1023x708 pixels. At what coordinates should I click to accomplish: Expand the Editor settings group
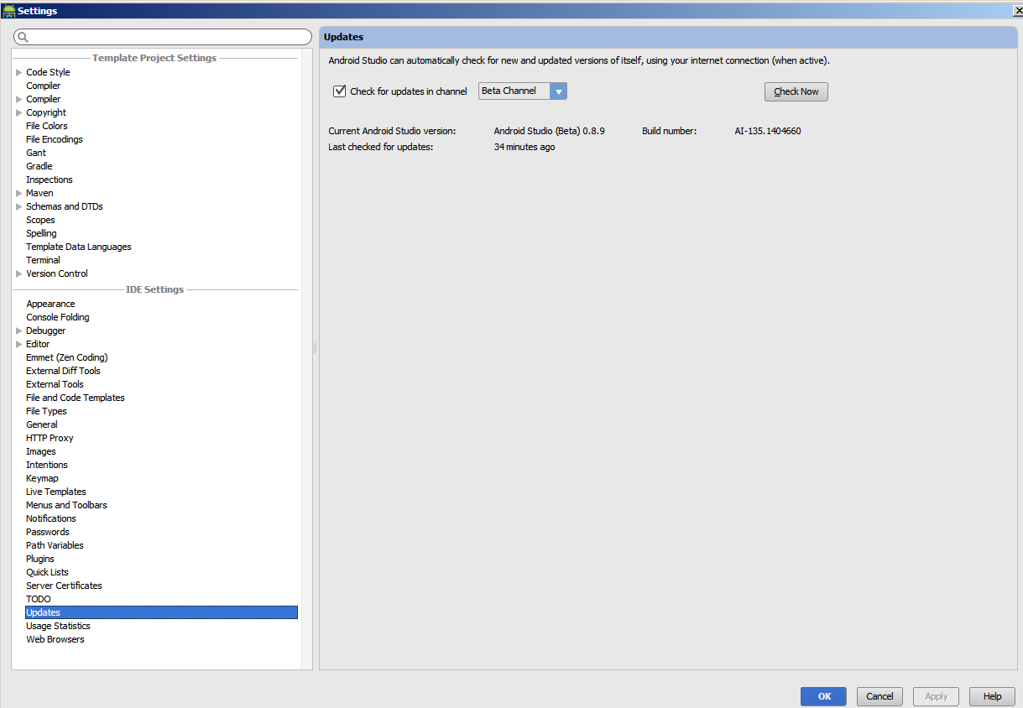tap(18, 344)
